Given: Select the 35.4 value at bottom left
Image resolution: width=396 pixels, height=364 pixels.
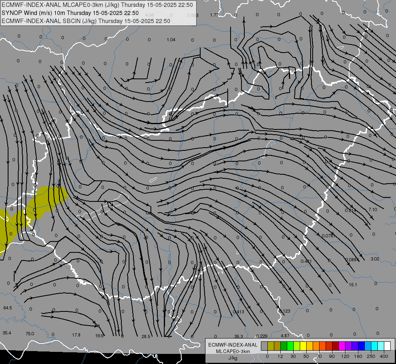Looking at the screenshot, I should click(7, 333).
